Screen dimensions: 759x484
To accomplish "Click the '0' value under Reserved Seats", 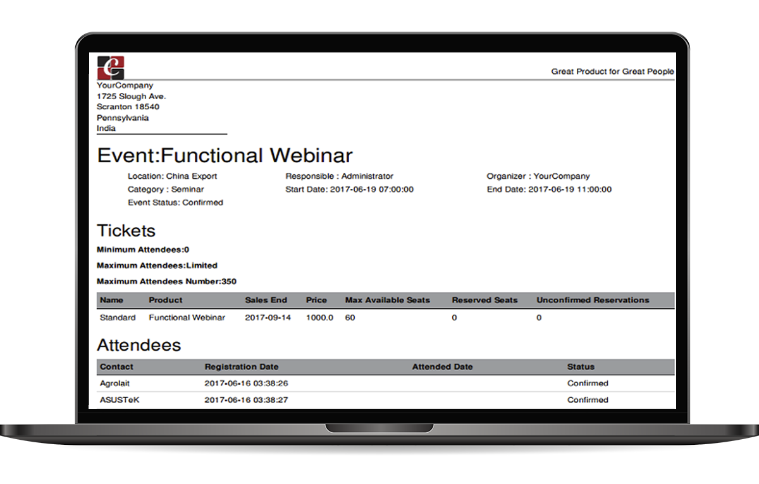I will pos(454,318).
